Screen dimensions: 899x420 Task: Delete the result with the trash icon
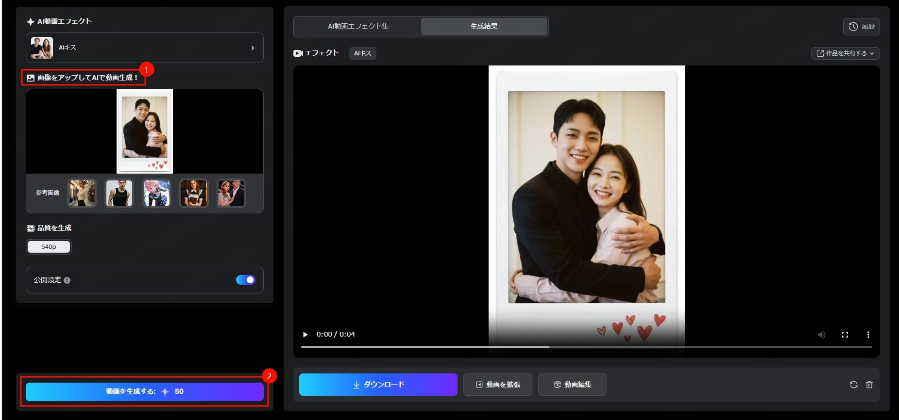869,385
